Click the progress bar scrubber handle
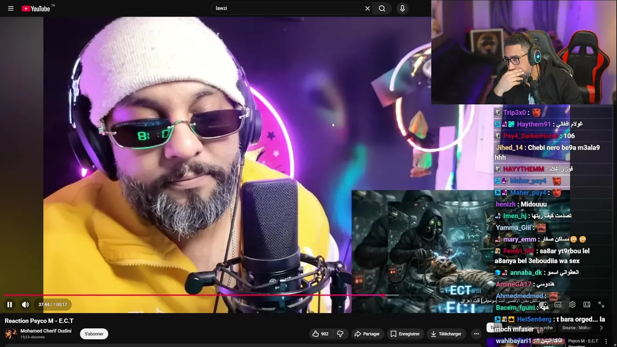 (383, 295)
